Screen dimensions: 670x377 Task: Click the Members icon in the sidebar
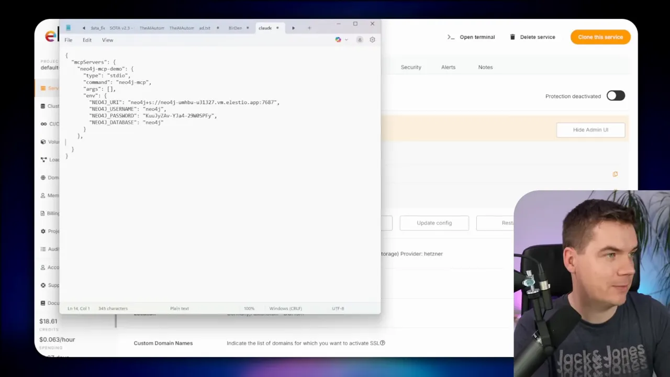point(43,195)
